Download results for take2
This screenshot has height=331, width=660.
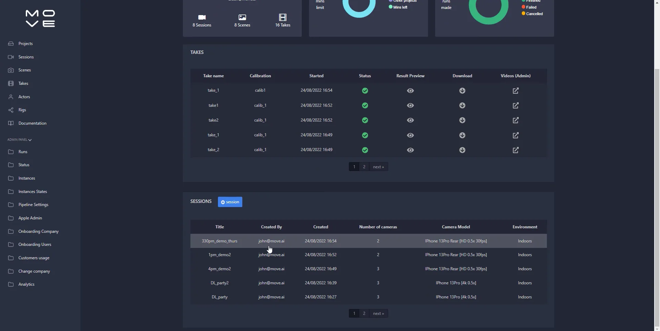coord(462,120)
